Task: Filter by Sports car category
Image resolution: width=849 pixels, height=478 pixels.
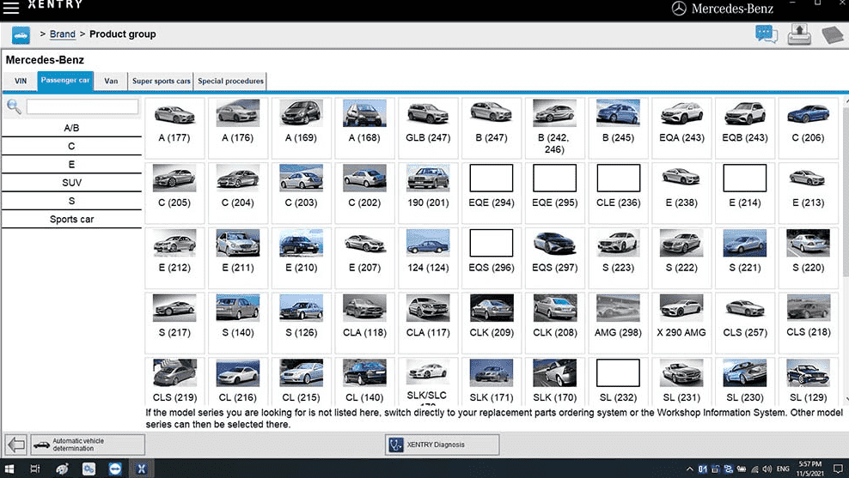Action: pyautogui.click(x=71, y=220)
